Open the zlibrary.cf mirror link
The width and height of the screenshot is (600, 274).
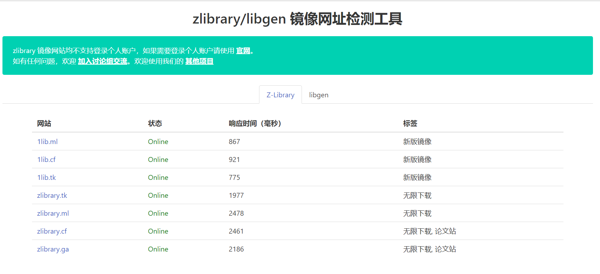click(x=52, y=231)
